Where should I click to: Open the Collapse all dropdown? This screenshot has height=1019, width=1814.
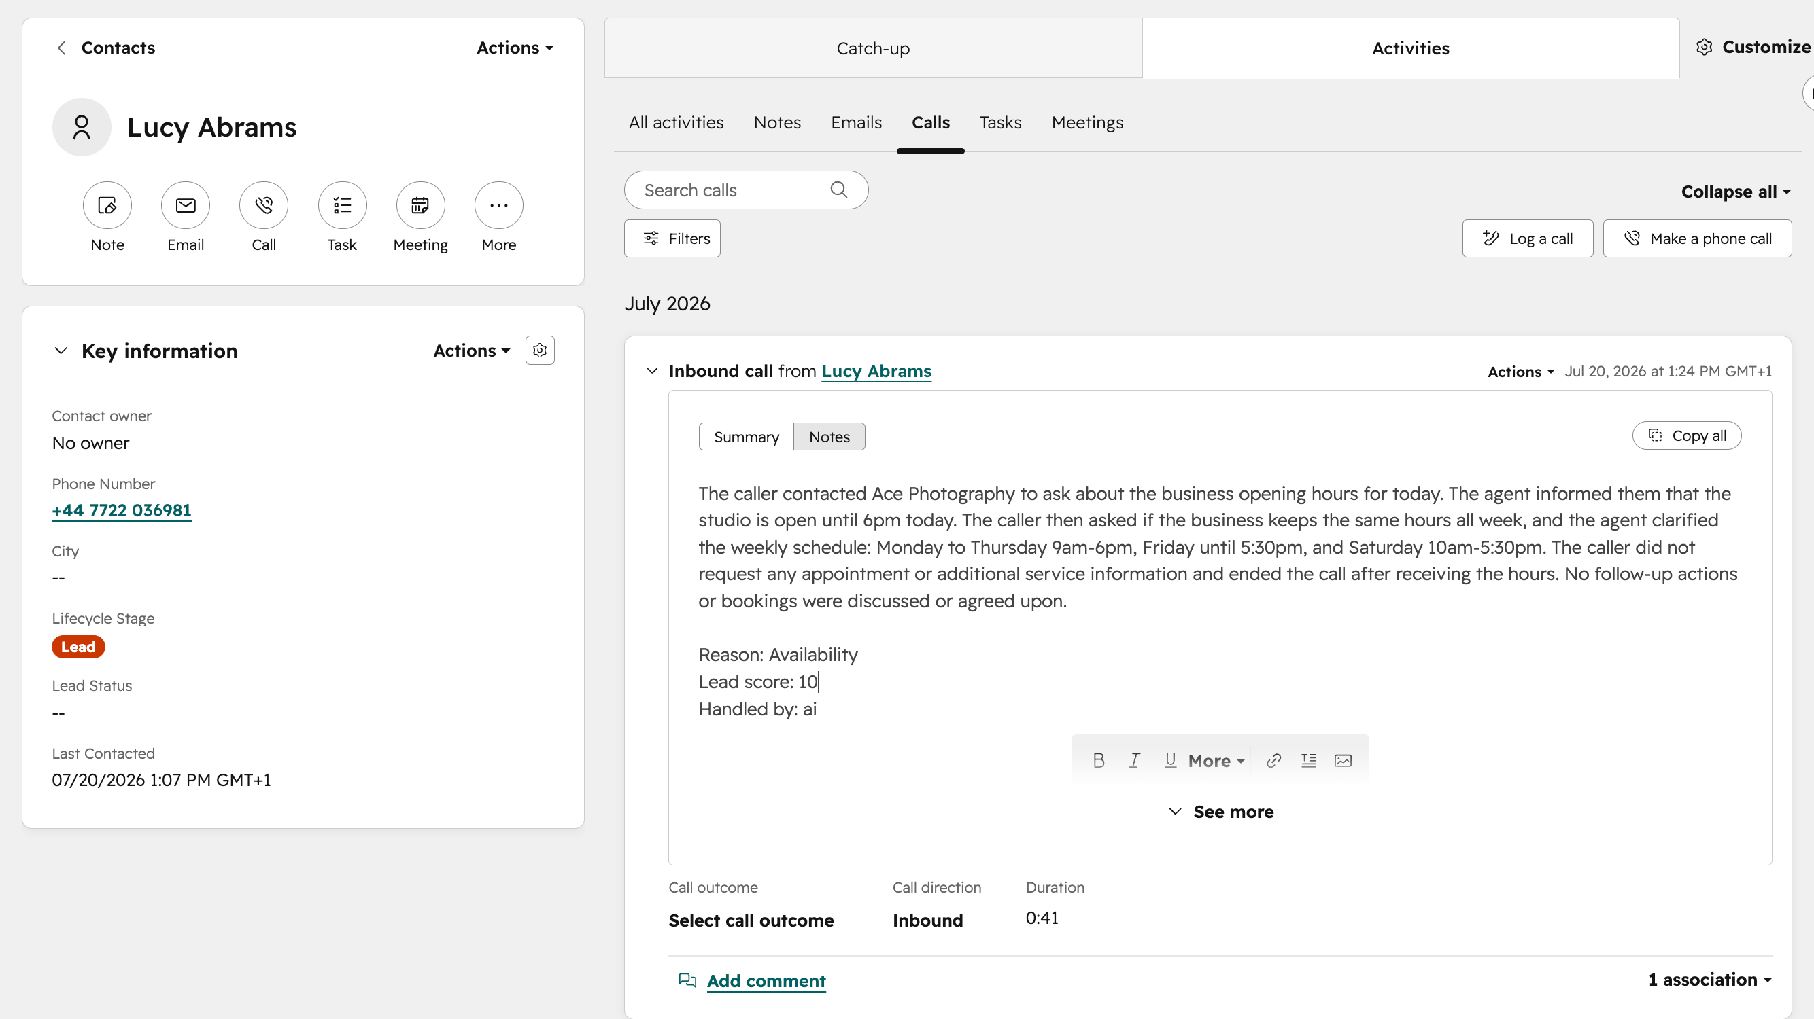pos(1735,192)
